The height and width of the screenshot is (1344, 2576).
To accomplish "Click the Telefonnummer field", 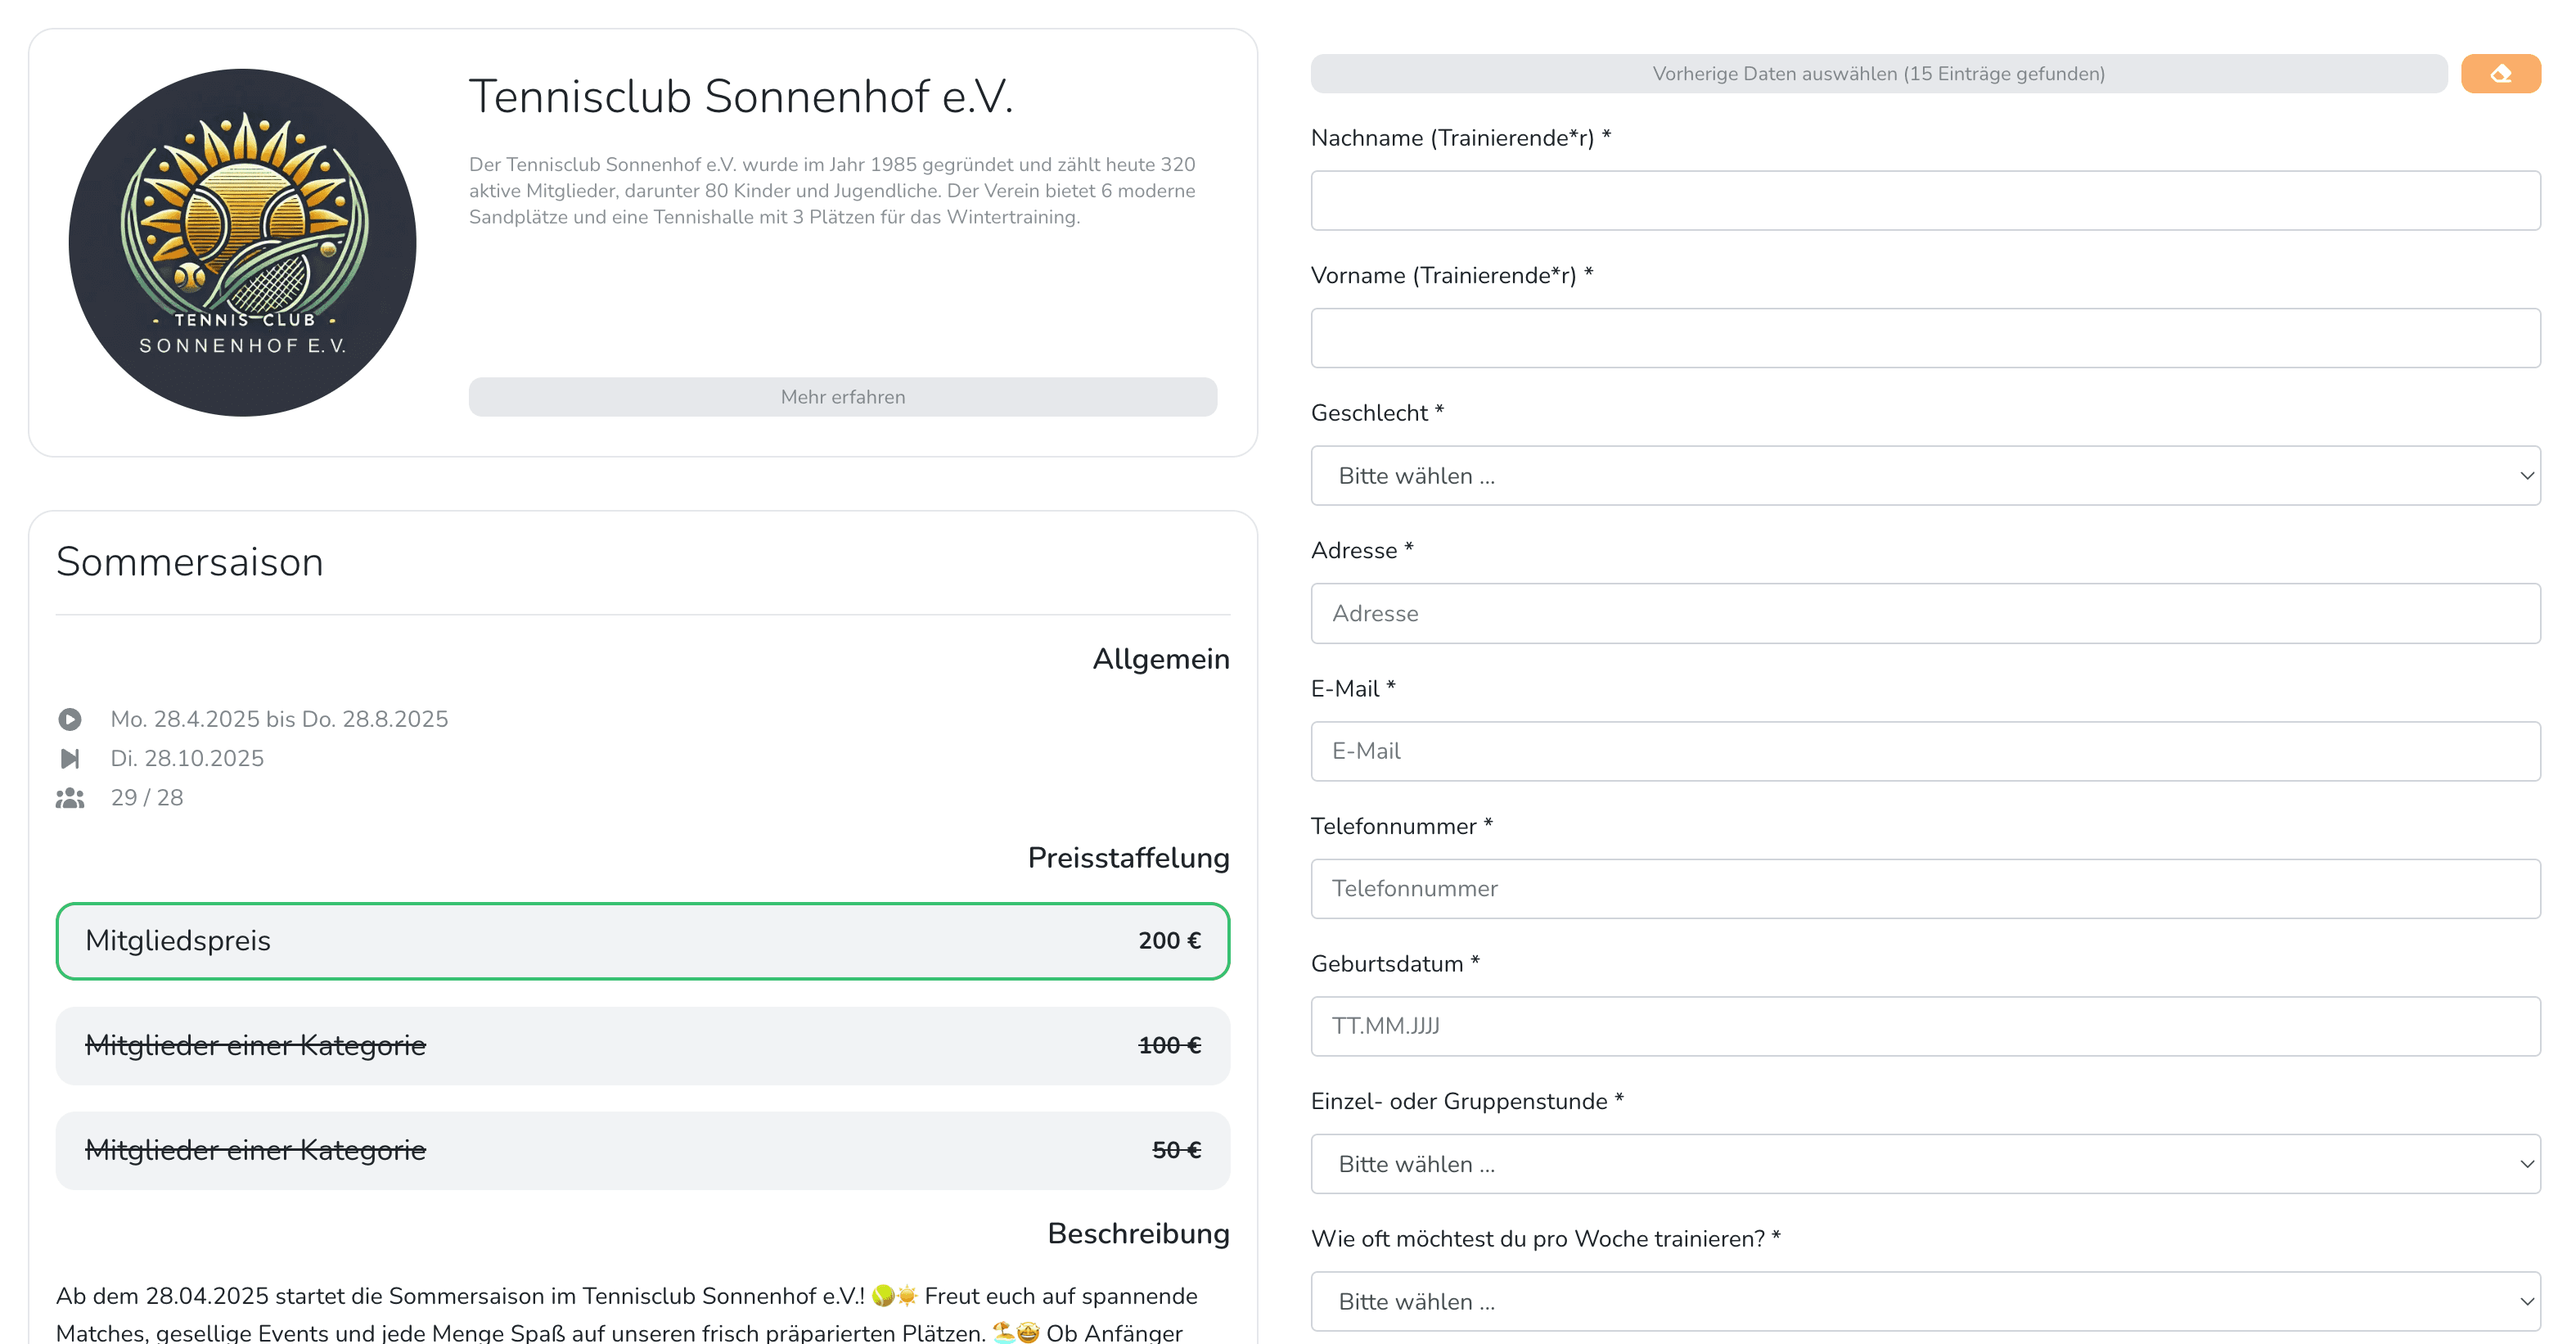I will 1925,889.
